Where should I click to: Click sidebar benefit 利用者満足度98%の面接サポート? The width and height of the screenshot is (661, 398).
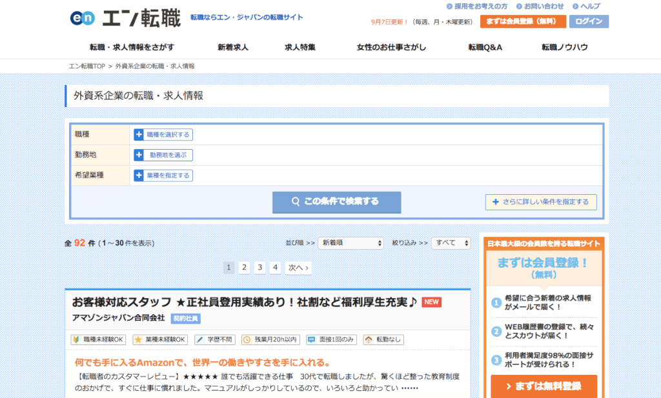549,360
